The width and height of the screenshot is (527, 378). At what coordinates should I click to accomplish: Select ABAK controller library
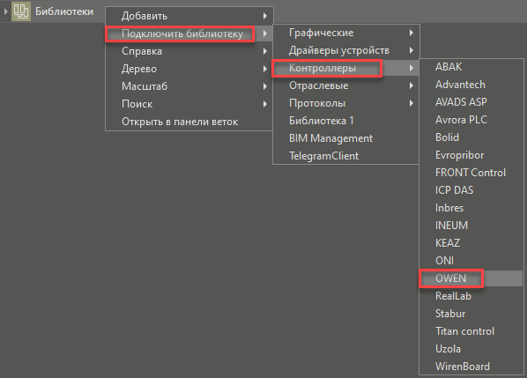(471, 67)
